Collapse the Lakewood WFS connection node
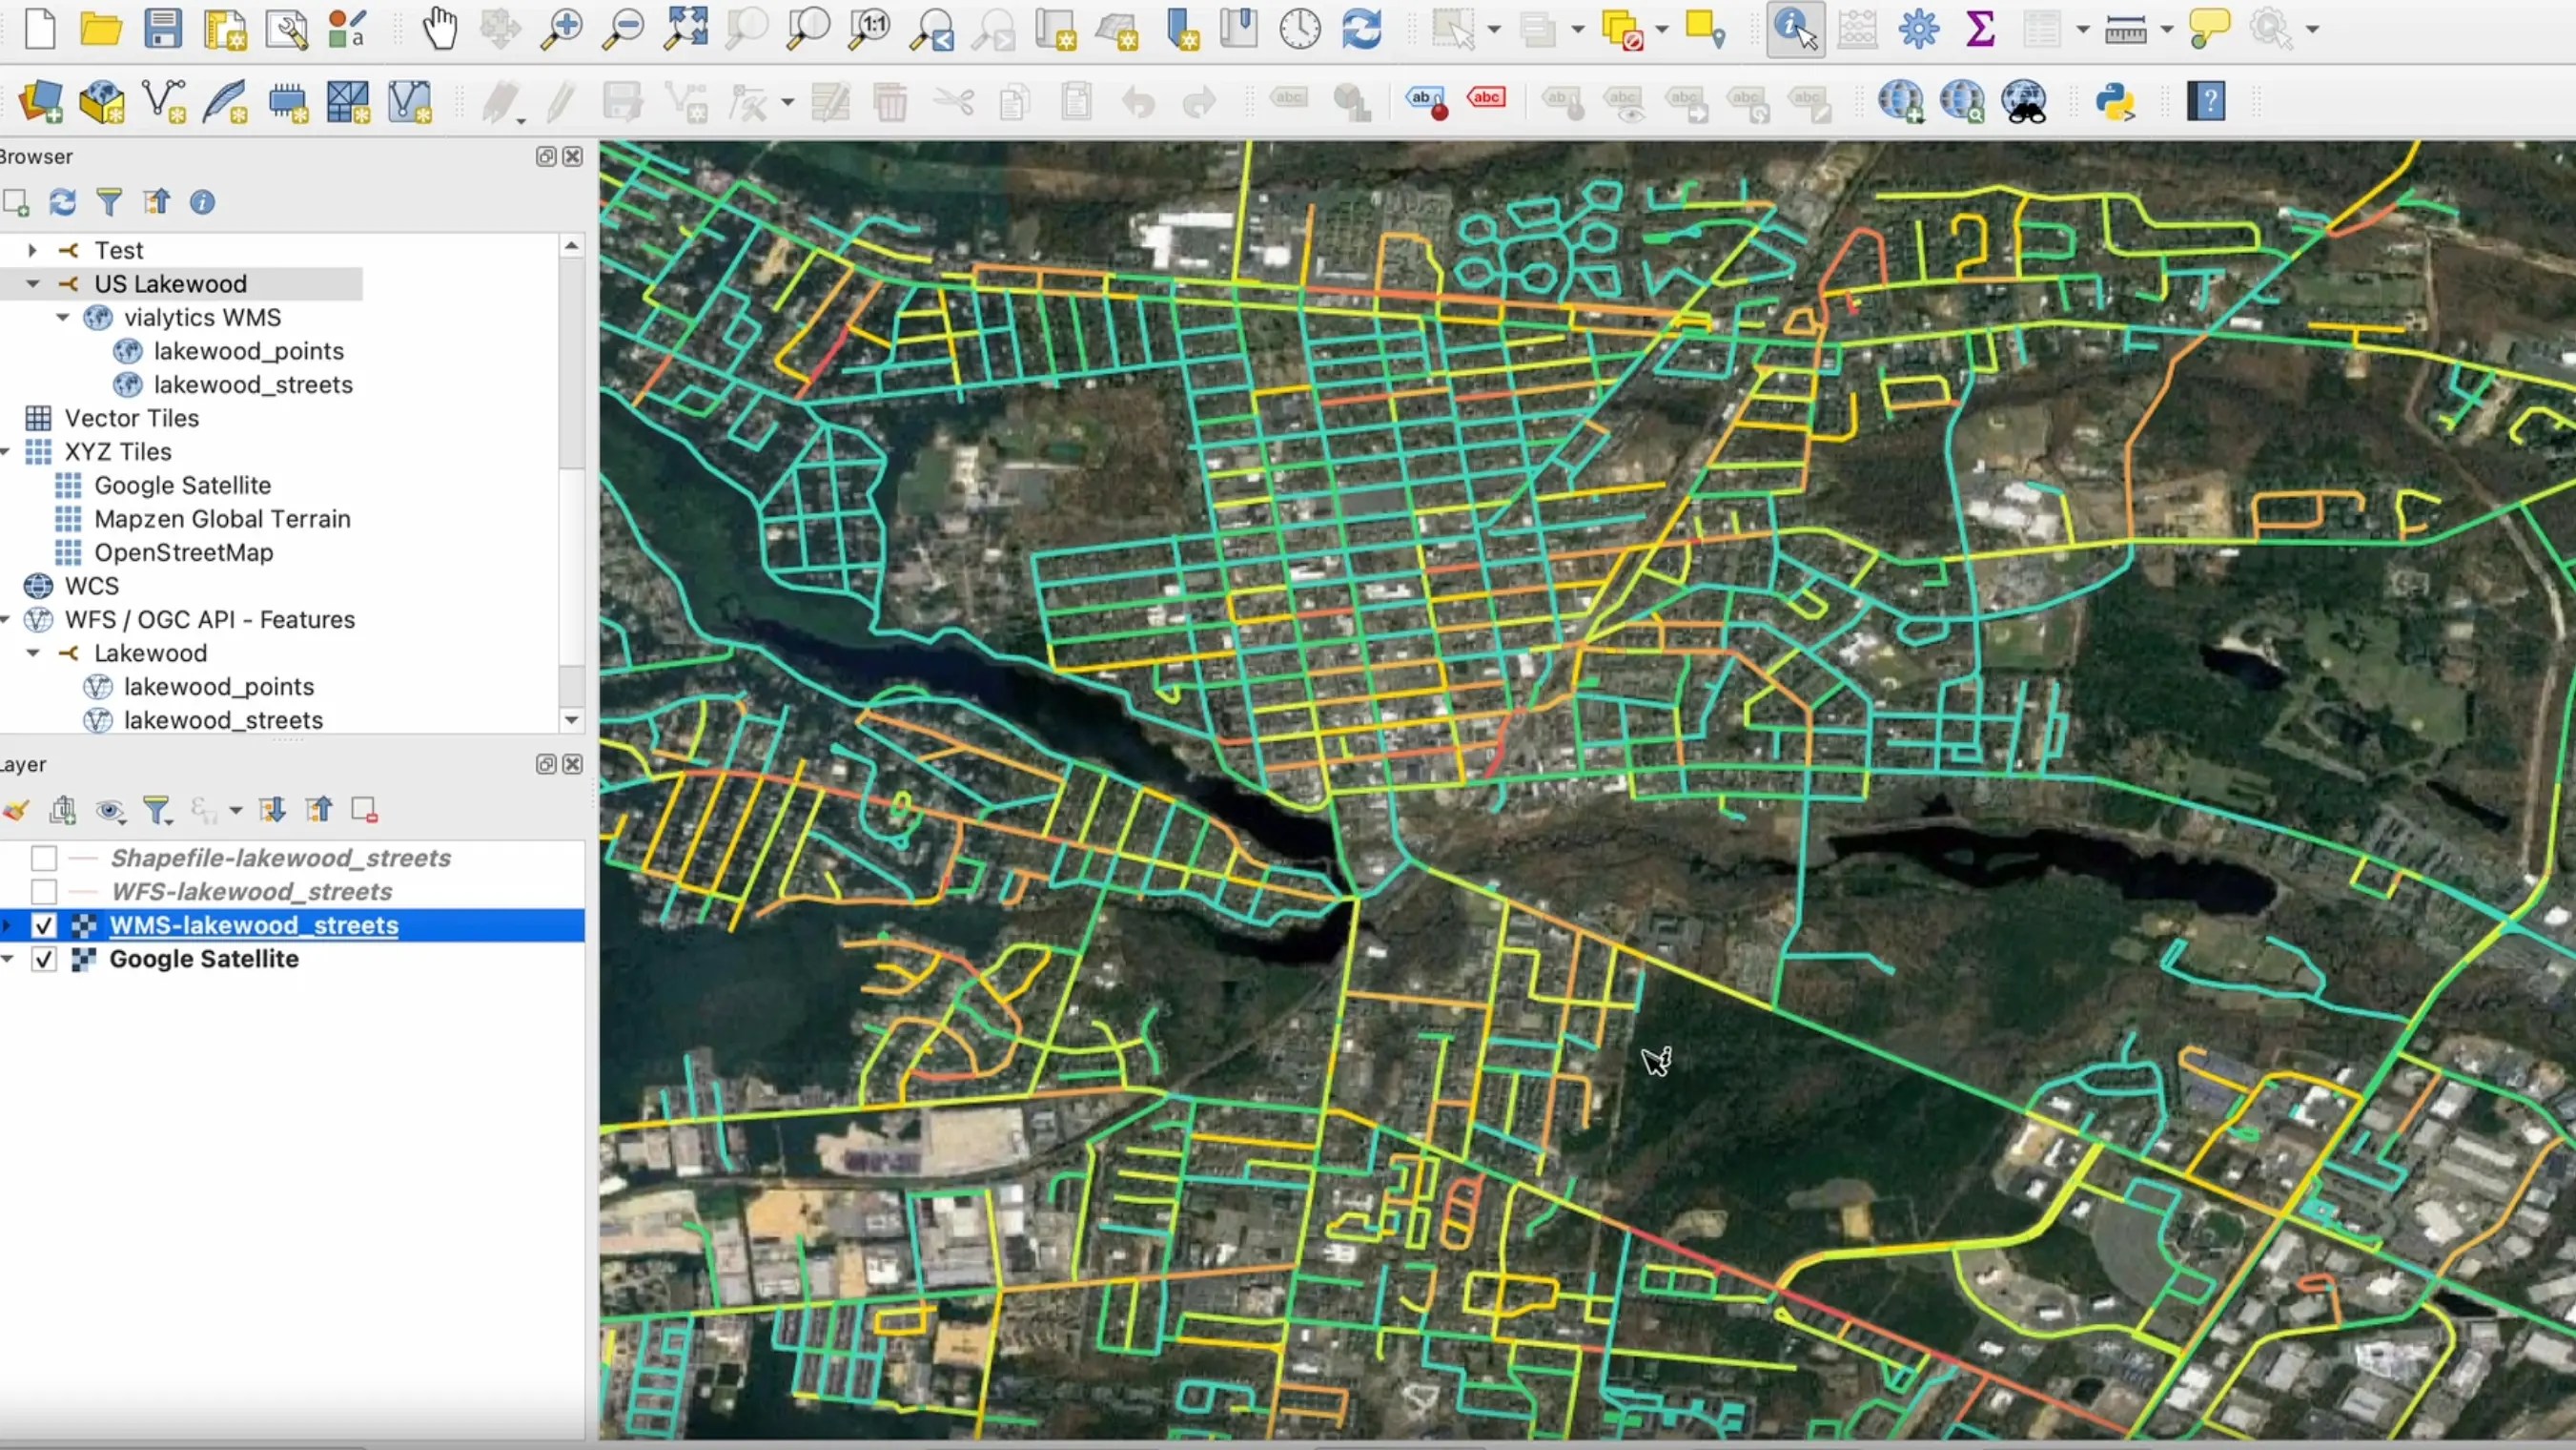 [x=33, y=653]
